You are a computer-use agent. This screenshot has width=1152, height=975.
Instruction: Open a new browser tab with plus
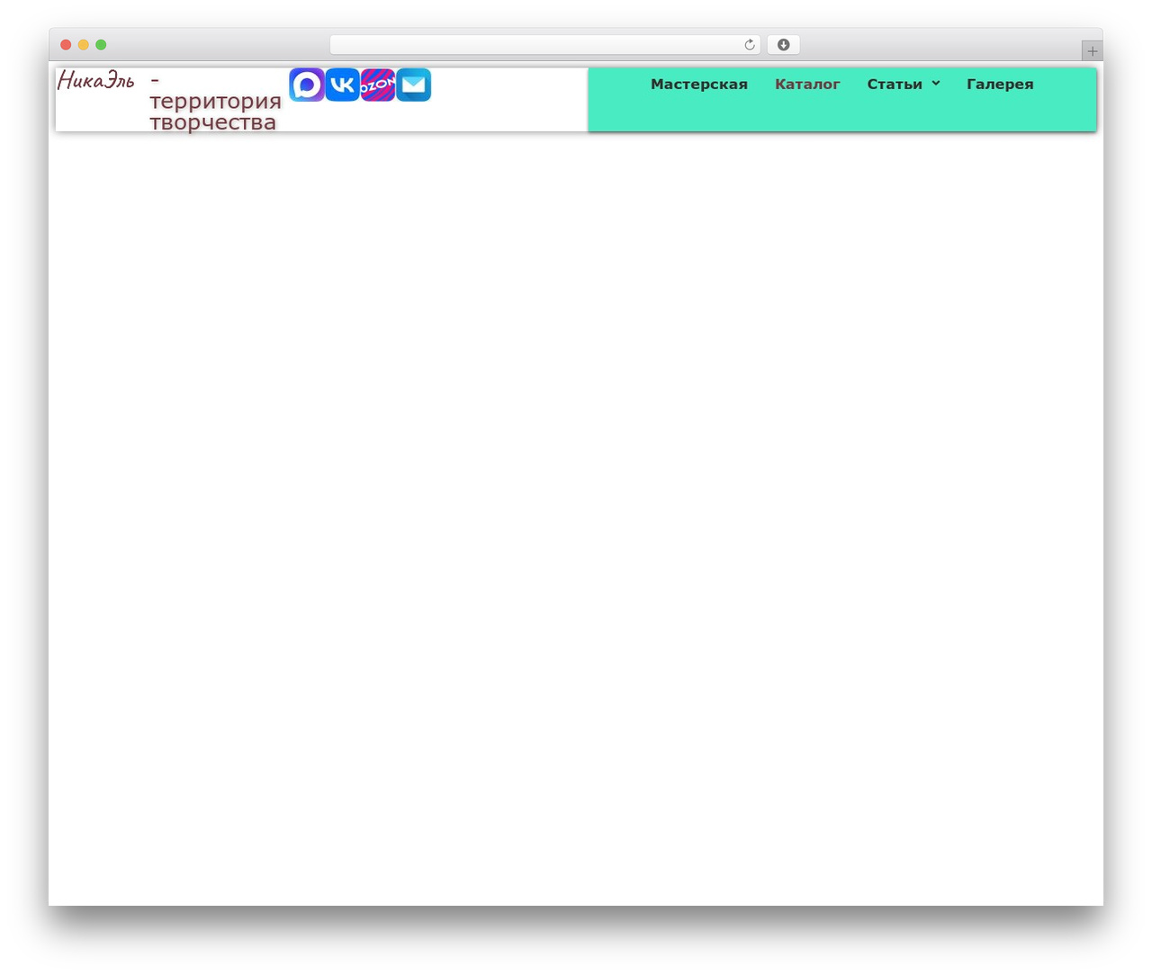pos(1093,51)
